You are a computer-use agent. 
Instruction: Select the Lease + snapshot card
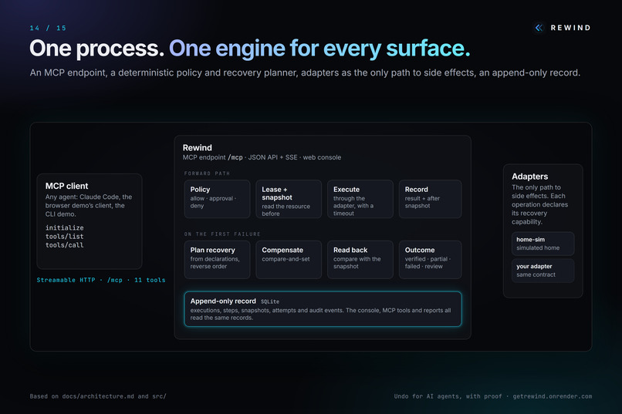point(289,199)
